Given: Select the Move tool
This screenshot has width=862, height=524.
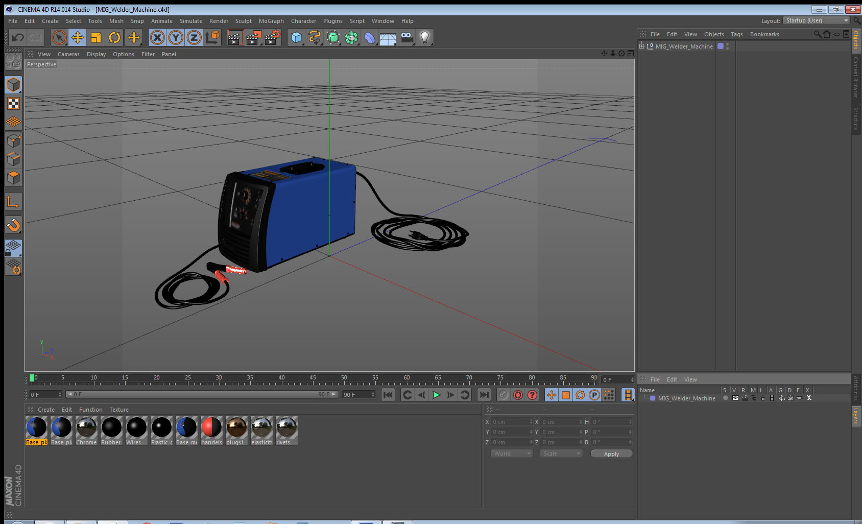Looking at the screenshot, I should 78,37.
